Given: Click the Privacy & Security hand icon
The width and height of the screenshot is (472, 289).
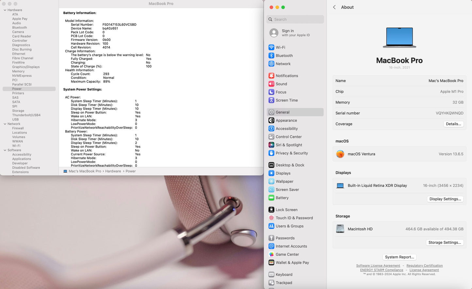Looking at the screenshot, I should point(271,153).
